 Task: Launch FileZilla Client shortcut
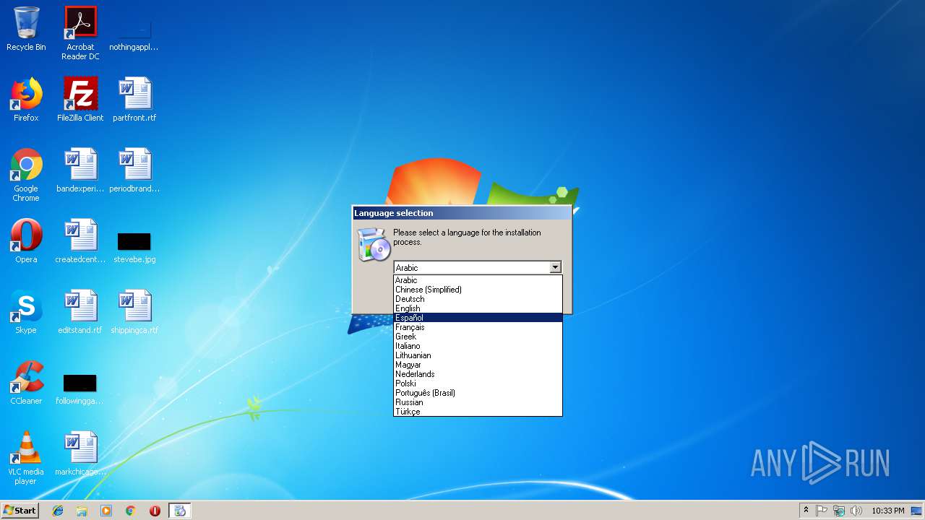[x=80, y=100]
